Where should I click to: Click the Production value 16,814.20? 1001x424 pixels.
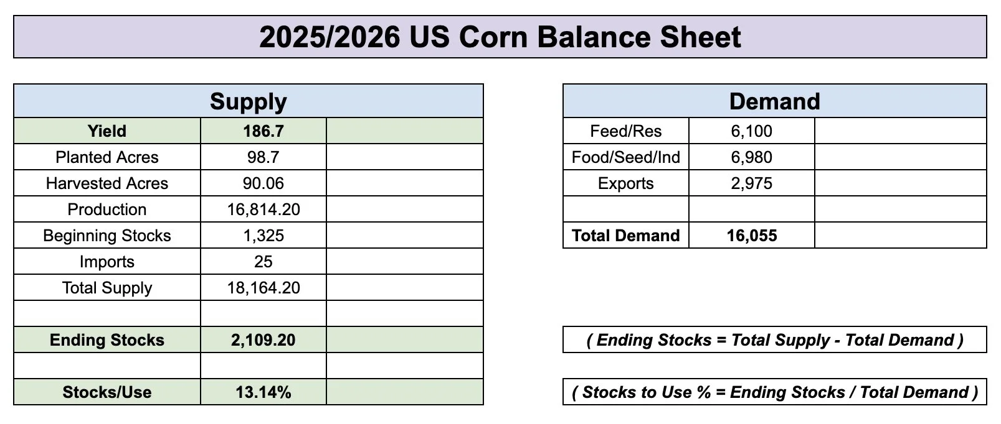[x=263, y=210]
